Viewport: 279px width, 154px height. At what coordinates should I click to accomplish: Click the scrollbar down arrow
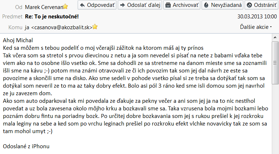(x=275, y=151)
